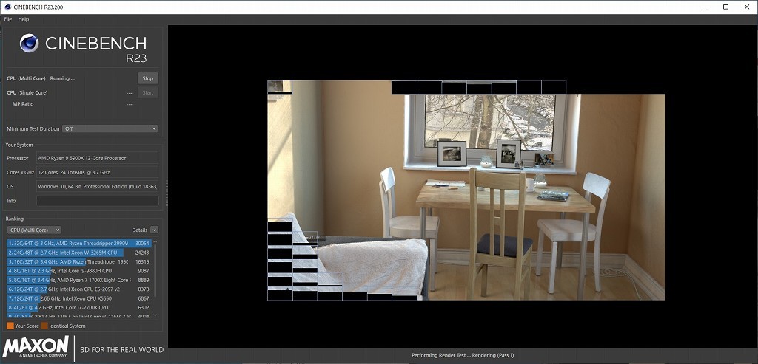Toggle the ranking Details expander
The height and width of the screenshot is (364, 758).
154,230
